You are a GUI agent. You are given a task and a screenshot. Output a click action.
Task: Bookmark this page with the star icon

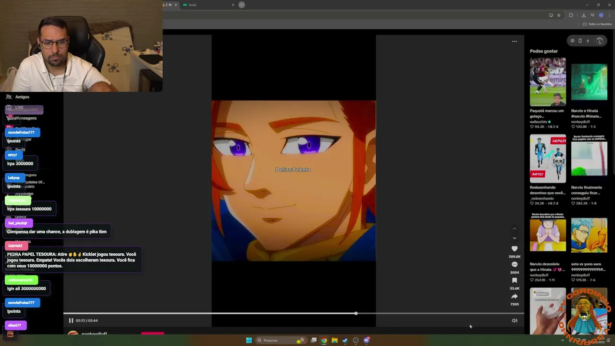(x=558, y=15)
